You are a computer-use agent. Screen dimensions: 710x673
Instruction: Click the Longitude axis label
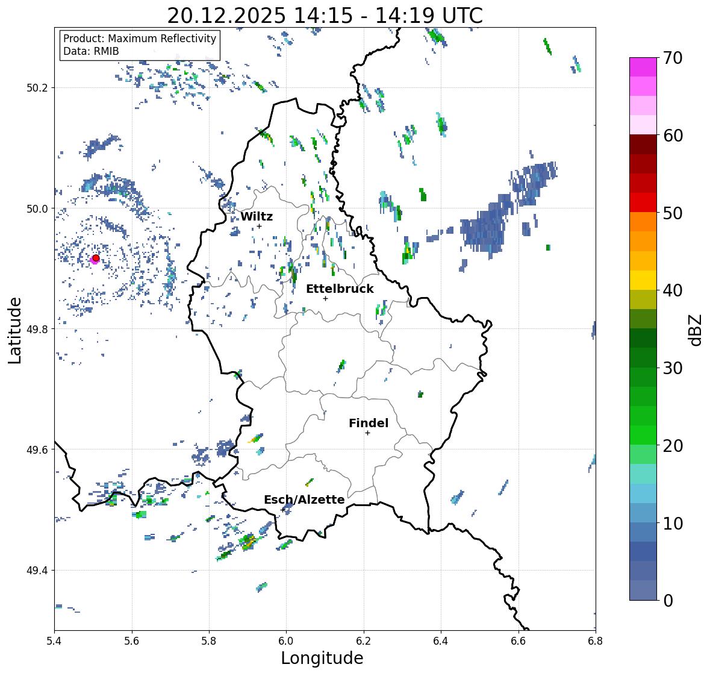(x=322, y=658)
